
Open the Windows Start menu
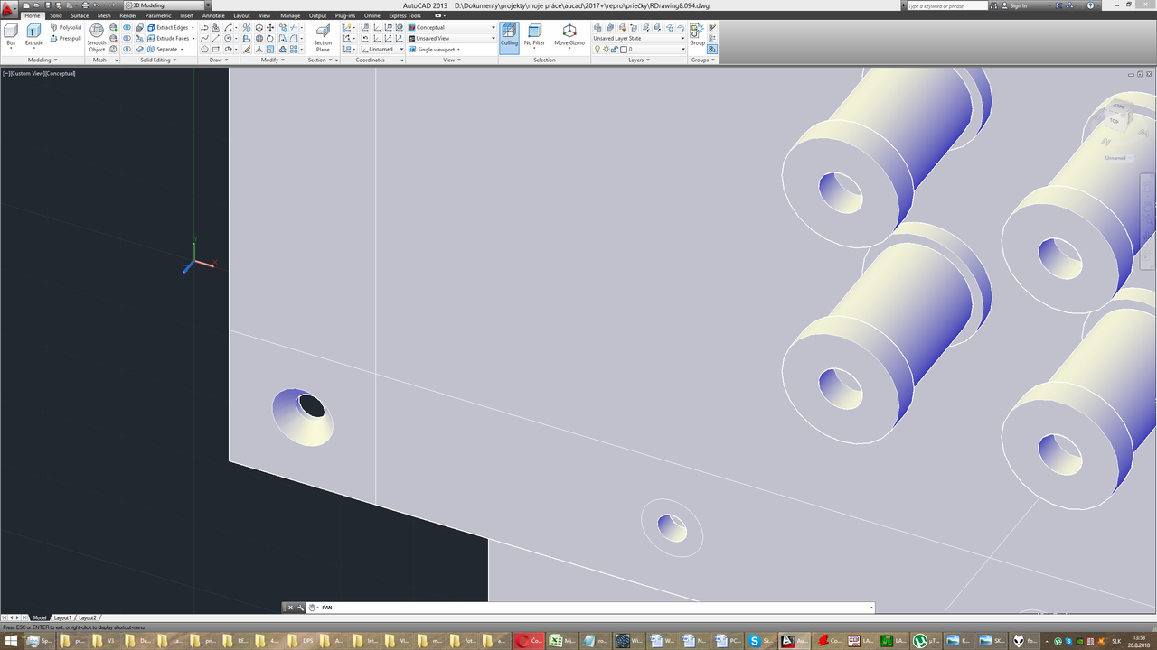[x=10, y=641]
